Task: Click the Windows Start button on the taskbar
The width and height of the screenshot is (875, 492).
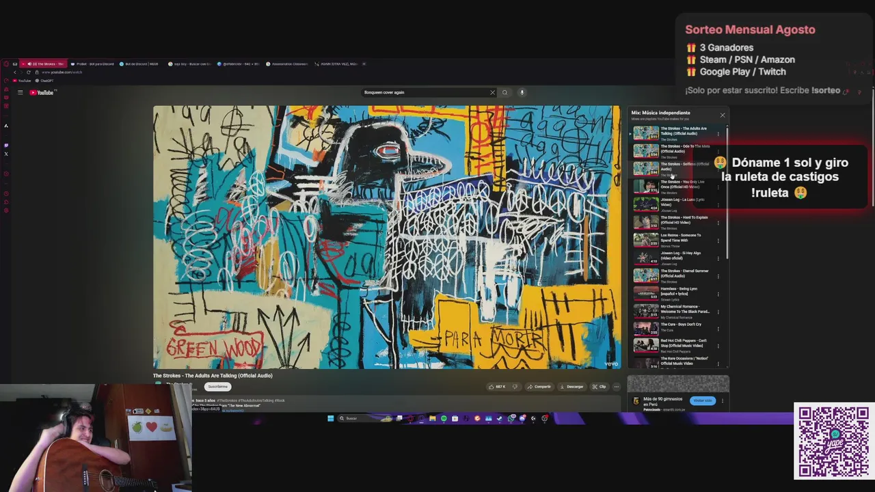Action: pyautogui.click(x=330, y=418)
